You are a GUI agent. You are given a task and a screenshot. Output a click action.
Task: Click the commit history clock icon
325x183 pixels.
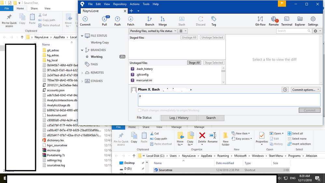tap(285, 90)
